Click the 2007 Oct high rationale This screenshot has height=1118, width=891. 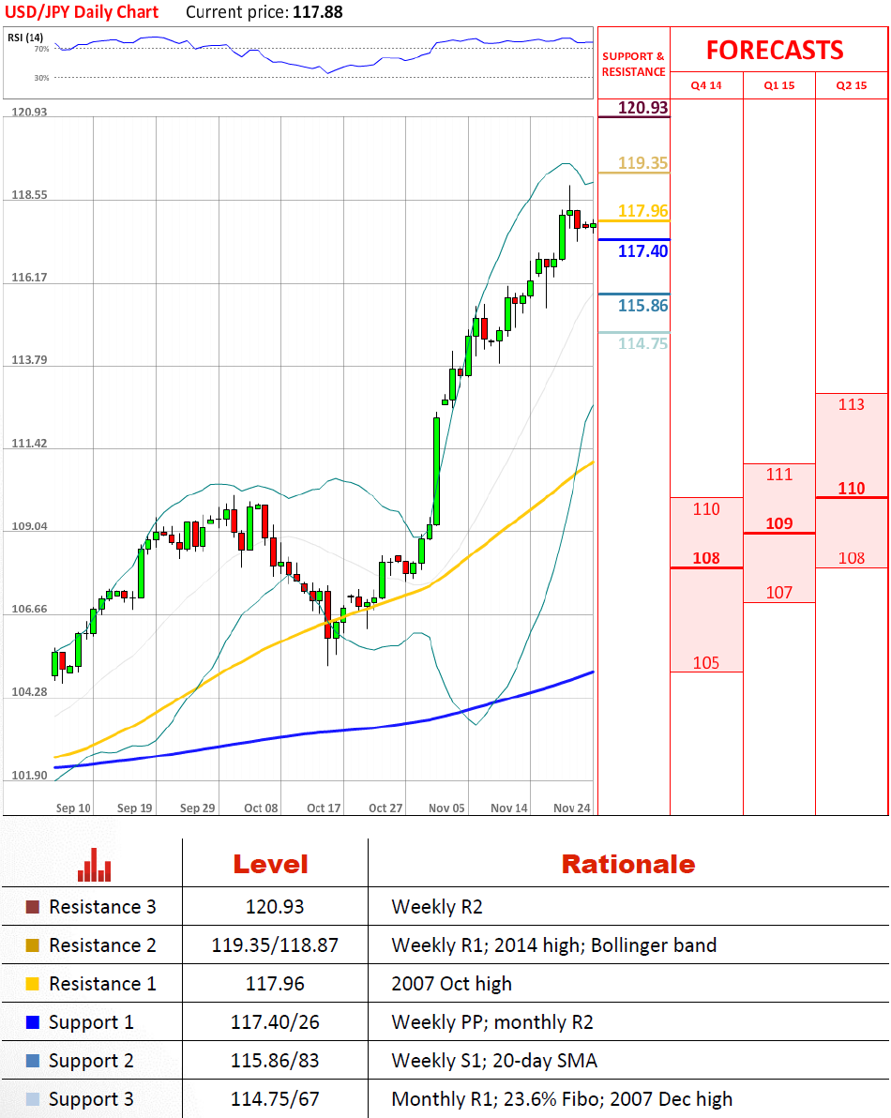pyautogui.click(x=452, y=984)
